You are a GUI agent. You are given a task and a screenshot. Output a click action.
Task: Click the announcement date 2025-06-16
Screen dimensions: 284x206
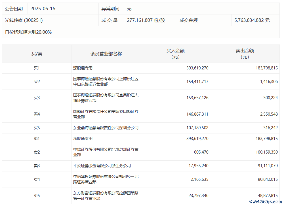click(x=43, y=9)
